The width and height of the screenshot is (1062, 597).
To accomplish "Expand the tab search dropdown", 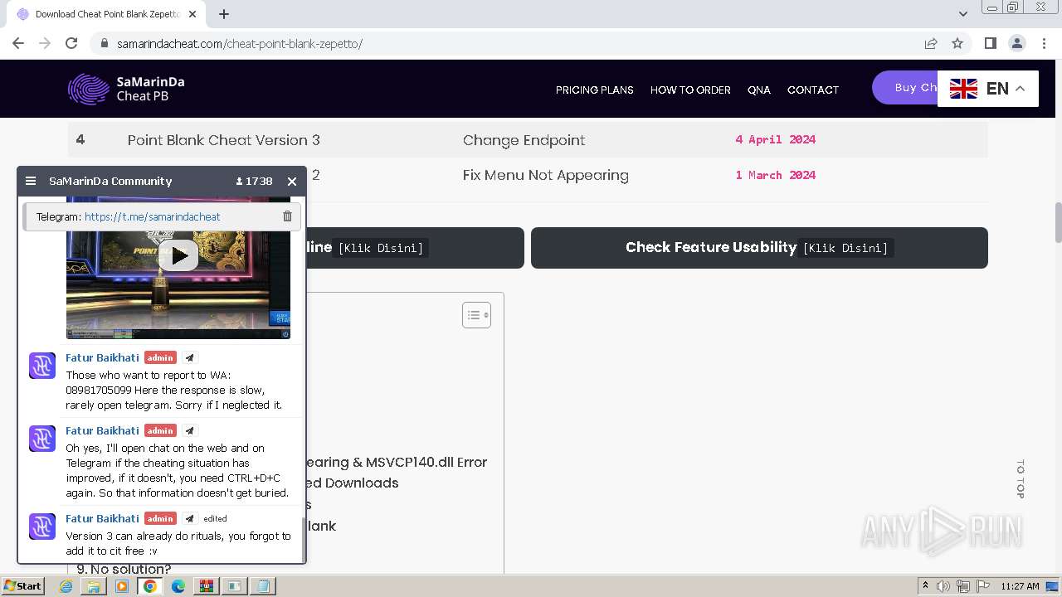I will click(962, 14).
